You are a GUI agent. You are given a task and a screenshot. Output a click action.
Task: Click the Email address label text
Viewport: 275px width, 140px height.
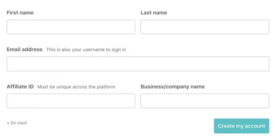25,50
